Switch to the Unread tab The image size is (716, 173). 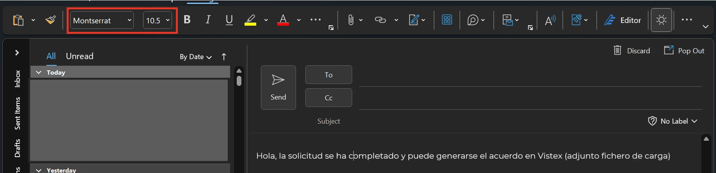click(x=80, y=56)
